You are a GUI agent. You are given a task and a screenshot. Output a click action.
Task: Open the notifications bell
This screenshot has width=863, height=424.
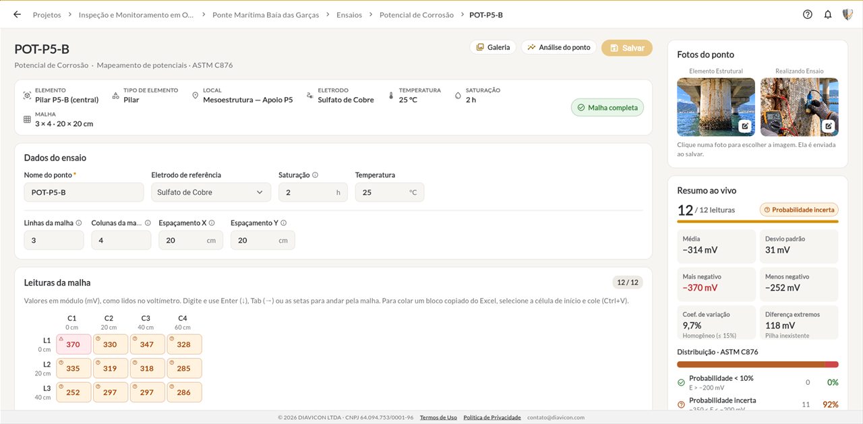[828, 14]
